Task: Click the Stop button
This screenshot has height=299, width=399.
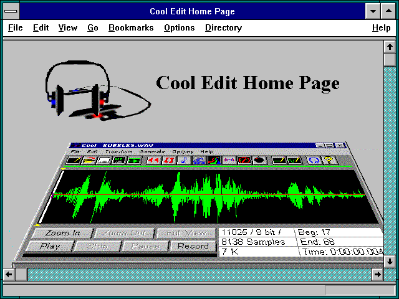Action: pos(97,246)
